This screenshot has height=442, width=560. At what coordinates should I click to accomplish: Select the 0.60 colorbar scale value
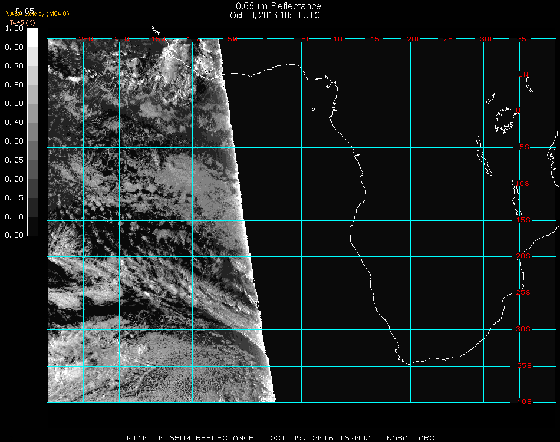click(14, 85)
